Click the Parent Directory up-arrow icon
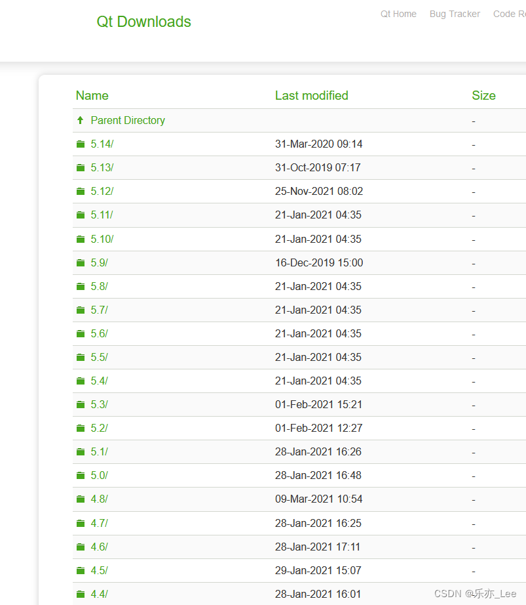 80,120
